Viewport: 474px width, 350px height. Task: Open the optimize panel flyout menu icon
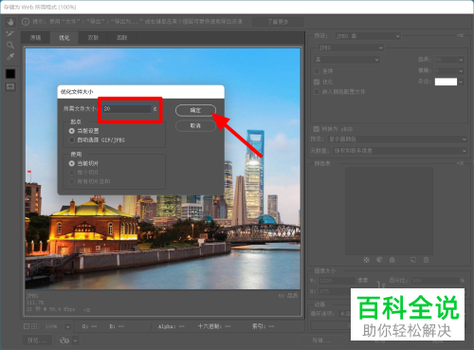point(460,36)
